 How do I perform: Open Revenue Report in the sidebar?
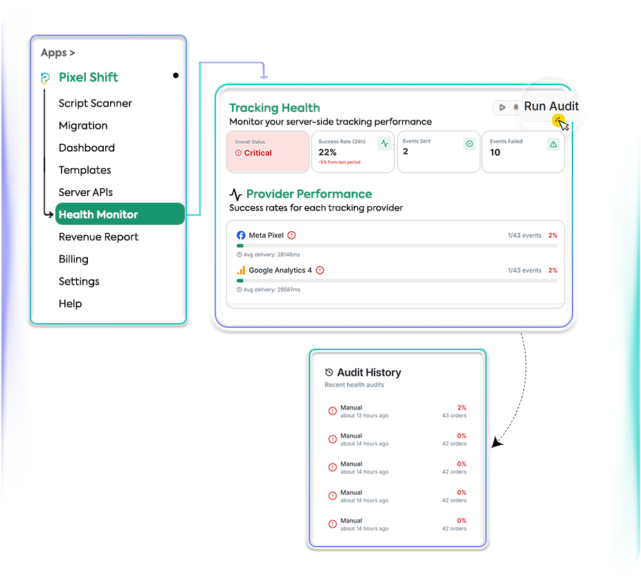(98, 237)
